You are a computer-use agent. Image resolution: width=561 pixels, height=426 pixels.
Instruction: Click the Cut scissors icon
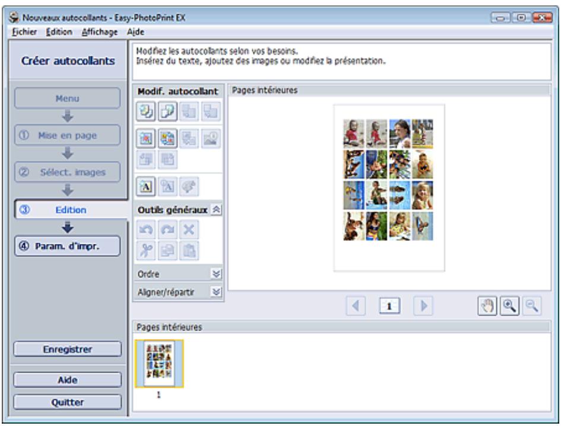pos(145,251)
